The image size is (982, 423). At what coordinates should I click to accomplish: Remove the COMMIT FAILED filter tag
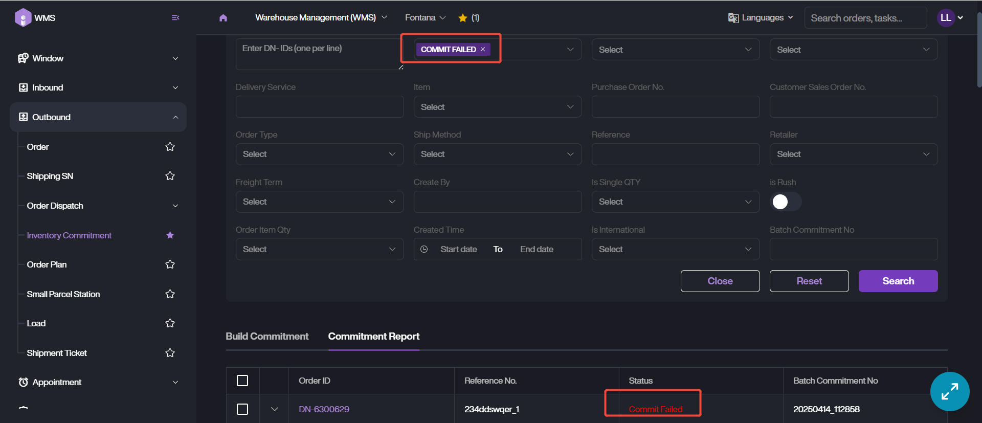483,50
